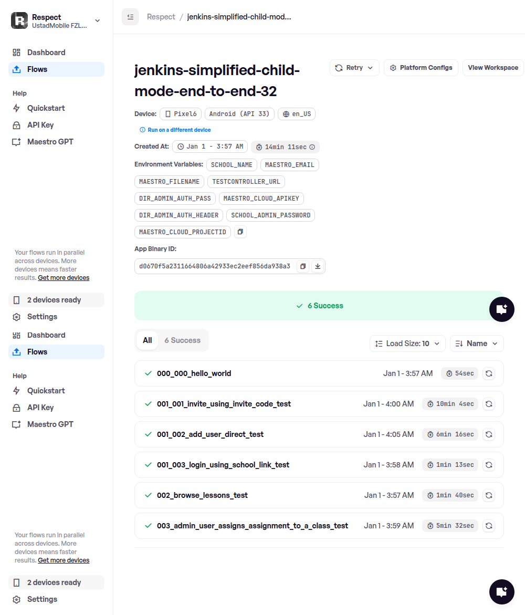
Task: Switch to the All results tab
Action: click(x=148, y=340)
